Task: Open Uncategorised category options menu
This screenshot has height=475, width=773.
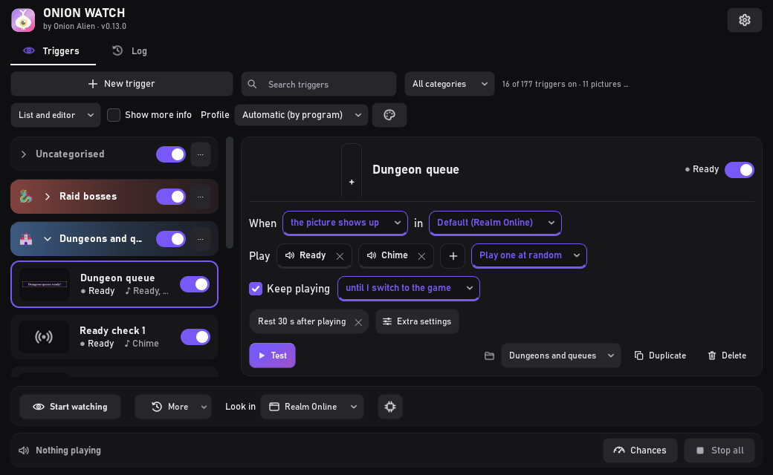Action: (x=201, y=154)
